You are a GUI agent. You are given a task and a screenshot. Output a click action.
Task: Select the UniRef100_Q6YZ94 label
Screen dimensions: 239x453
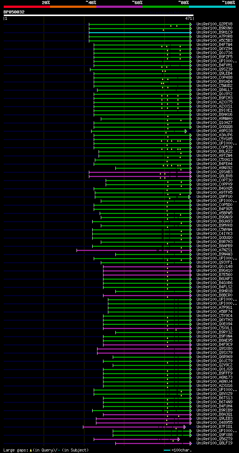click(x=214, y=49)
